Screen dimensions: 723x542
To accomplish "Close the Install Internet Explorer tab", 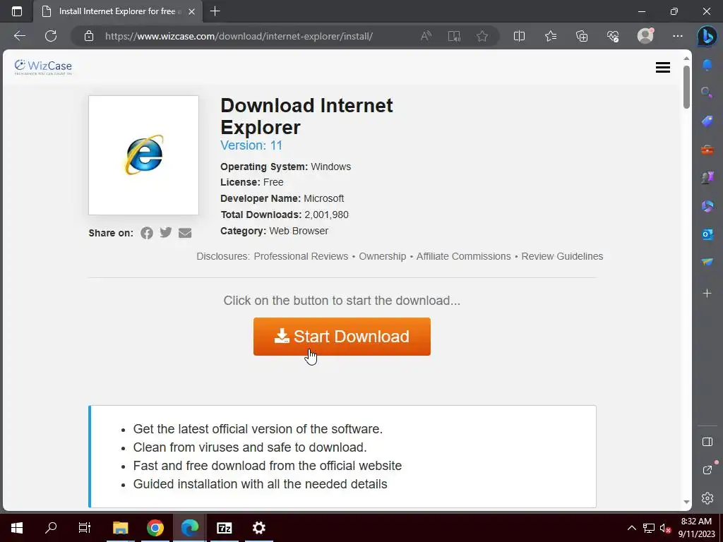I will [192, 11].
